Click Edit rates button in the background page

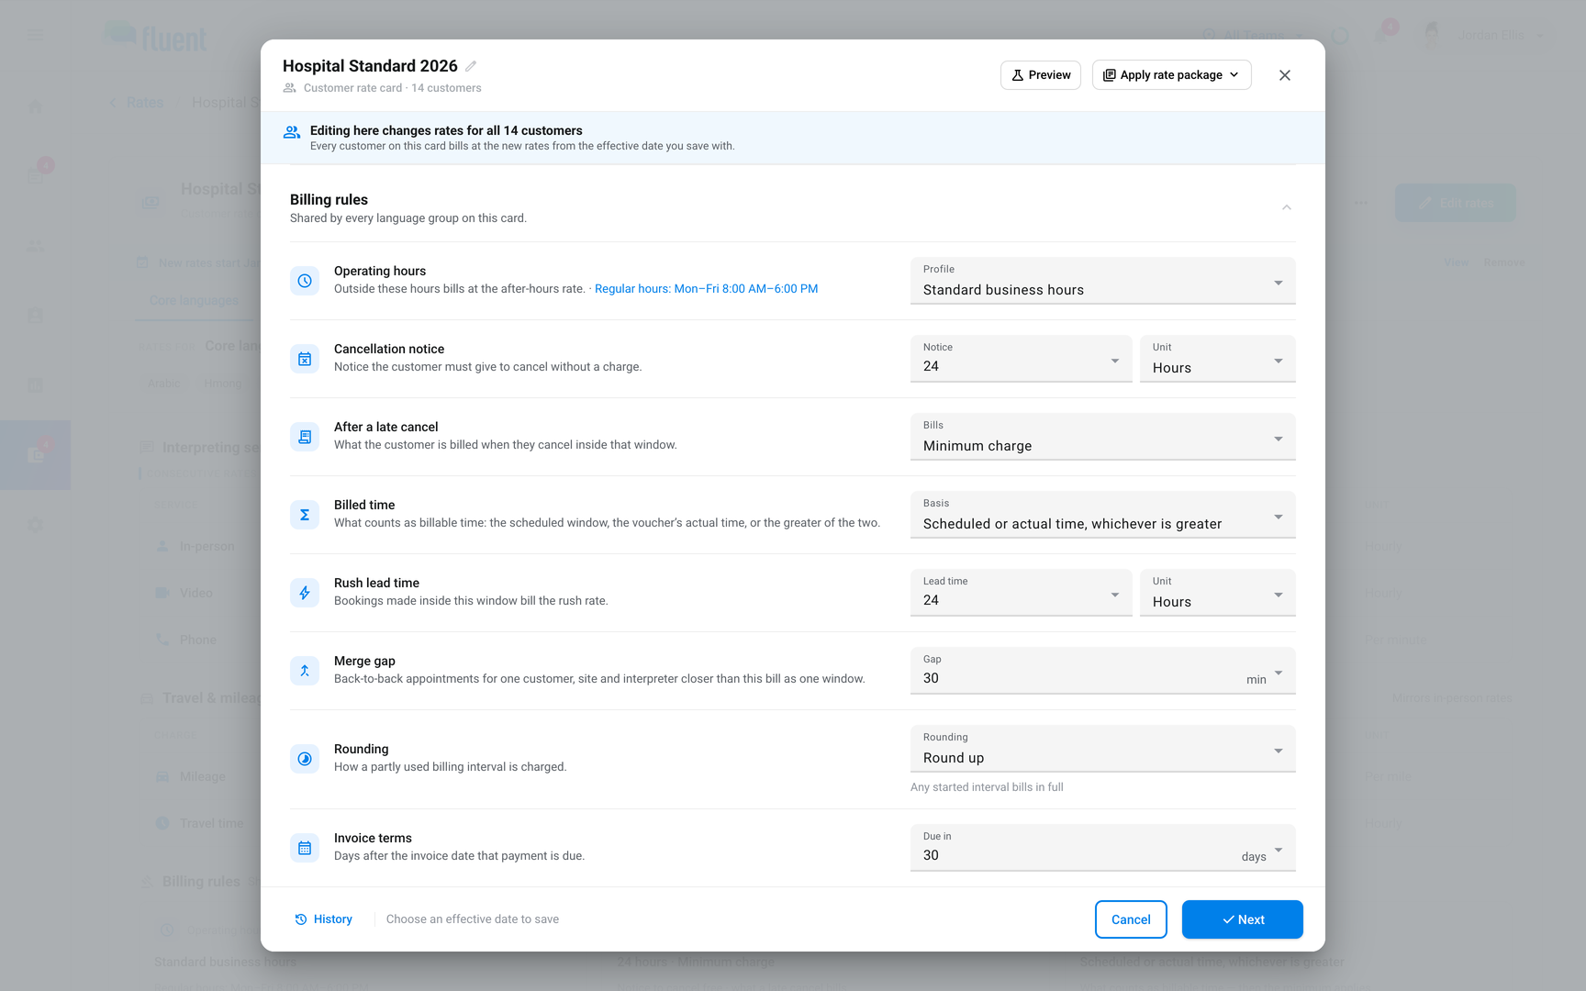coord(1456,203)
